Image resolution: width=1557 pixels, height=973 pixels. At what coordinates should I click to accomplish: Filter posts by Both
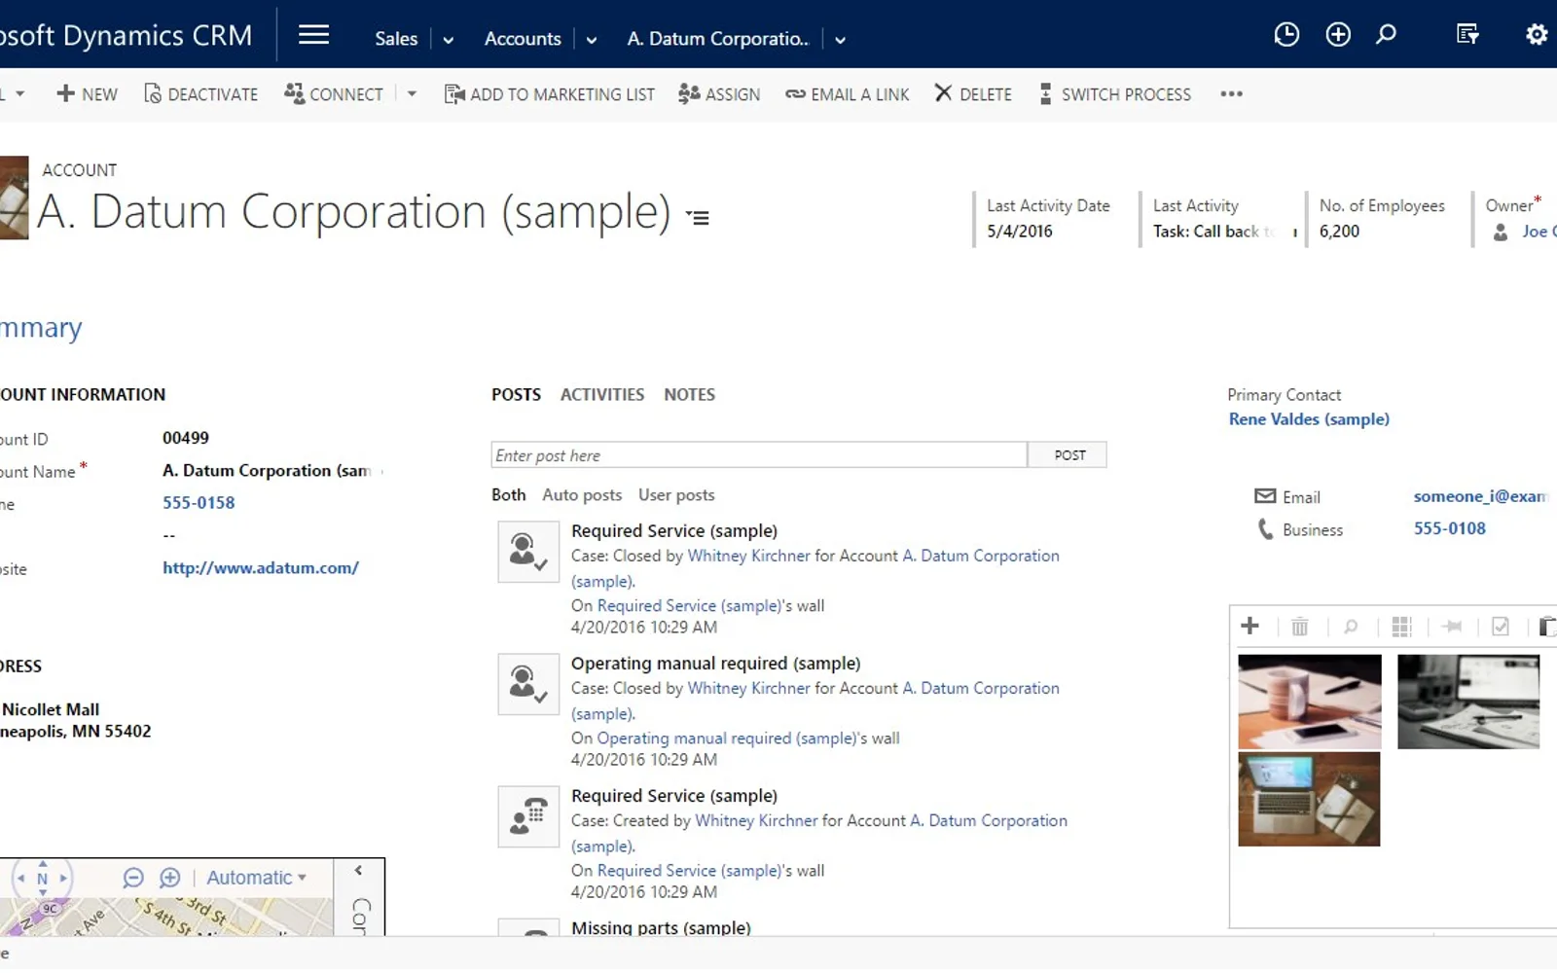[508, 495]
